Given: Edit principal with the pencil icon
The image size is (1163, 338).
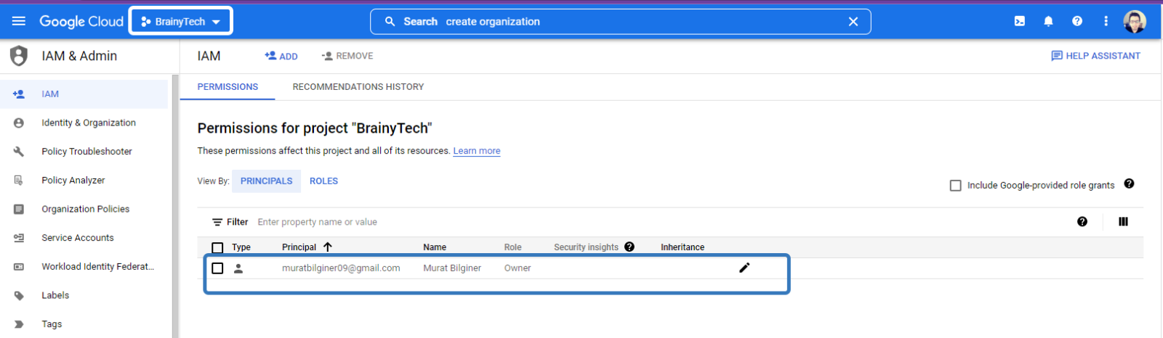Looking at the screenshot, I should pyautogui.click(x=744, y=268).
